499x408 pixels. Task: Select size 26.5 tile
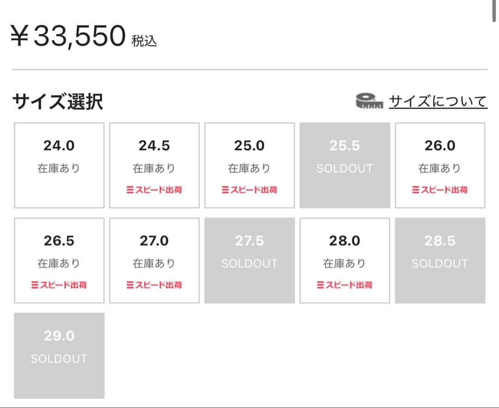(x=59, y=260)
